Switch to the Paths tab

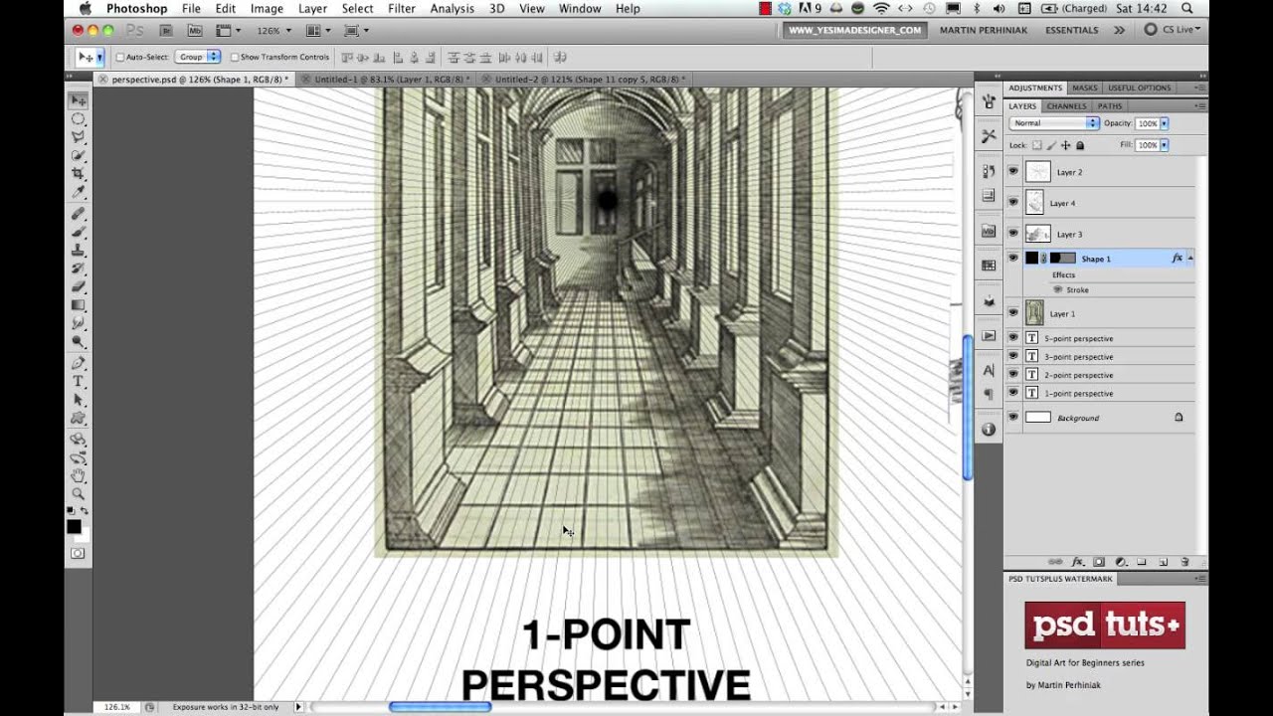[1110, 106]
